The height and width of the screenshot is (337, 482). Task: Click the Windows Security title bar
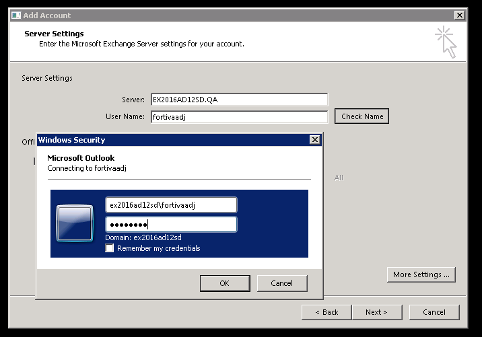click(168, 140)
